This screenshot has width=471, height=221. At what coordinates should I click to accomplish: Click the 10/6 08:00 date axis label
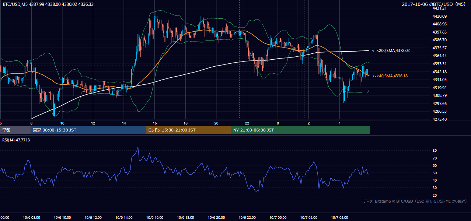(x=31, y=217)
